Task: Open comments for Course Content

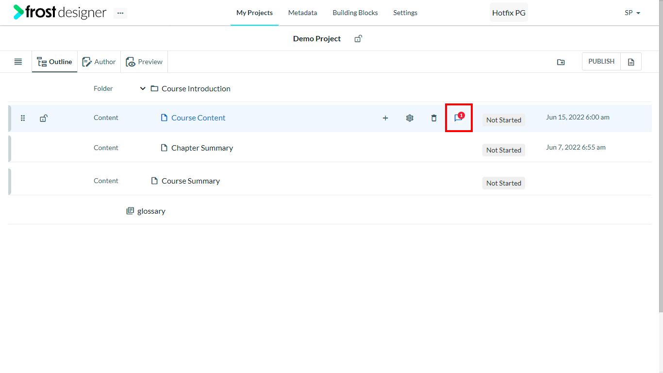Action: coord(459,118)
